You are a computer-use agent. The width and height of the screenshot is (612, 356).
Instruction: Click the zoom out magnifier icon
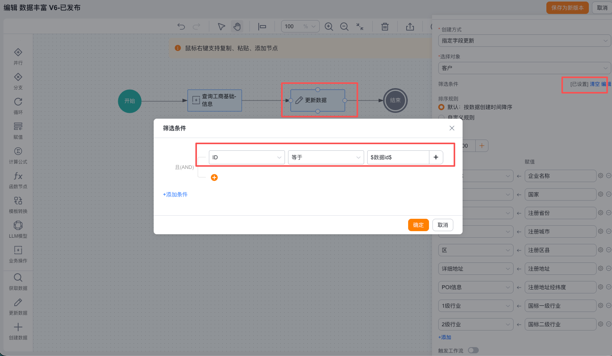click(x=344, y=26)
